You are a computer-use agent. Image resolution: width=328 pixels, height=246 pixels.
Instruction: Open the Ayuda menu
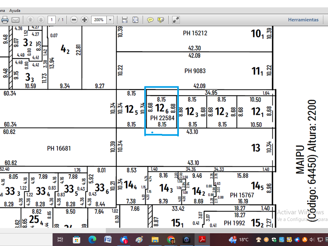(15, 11)
